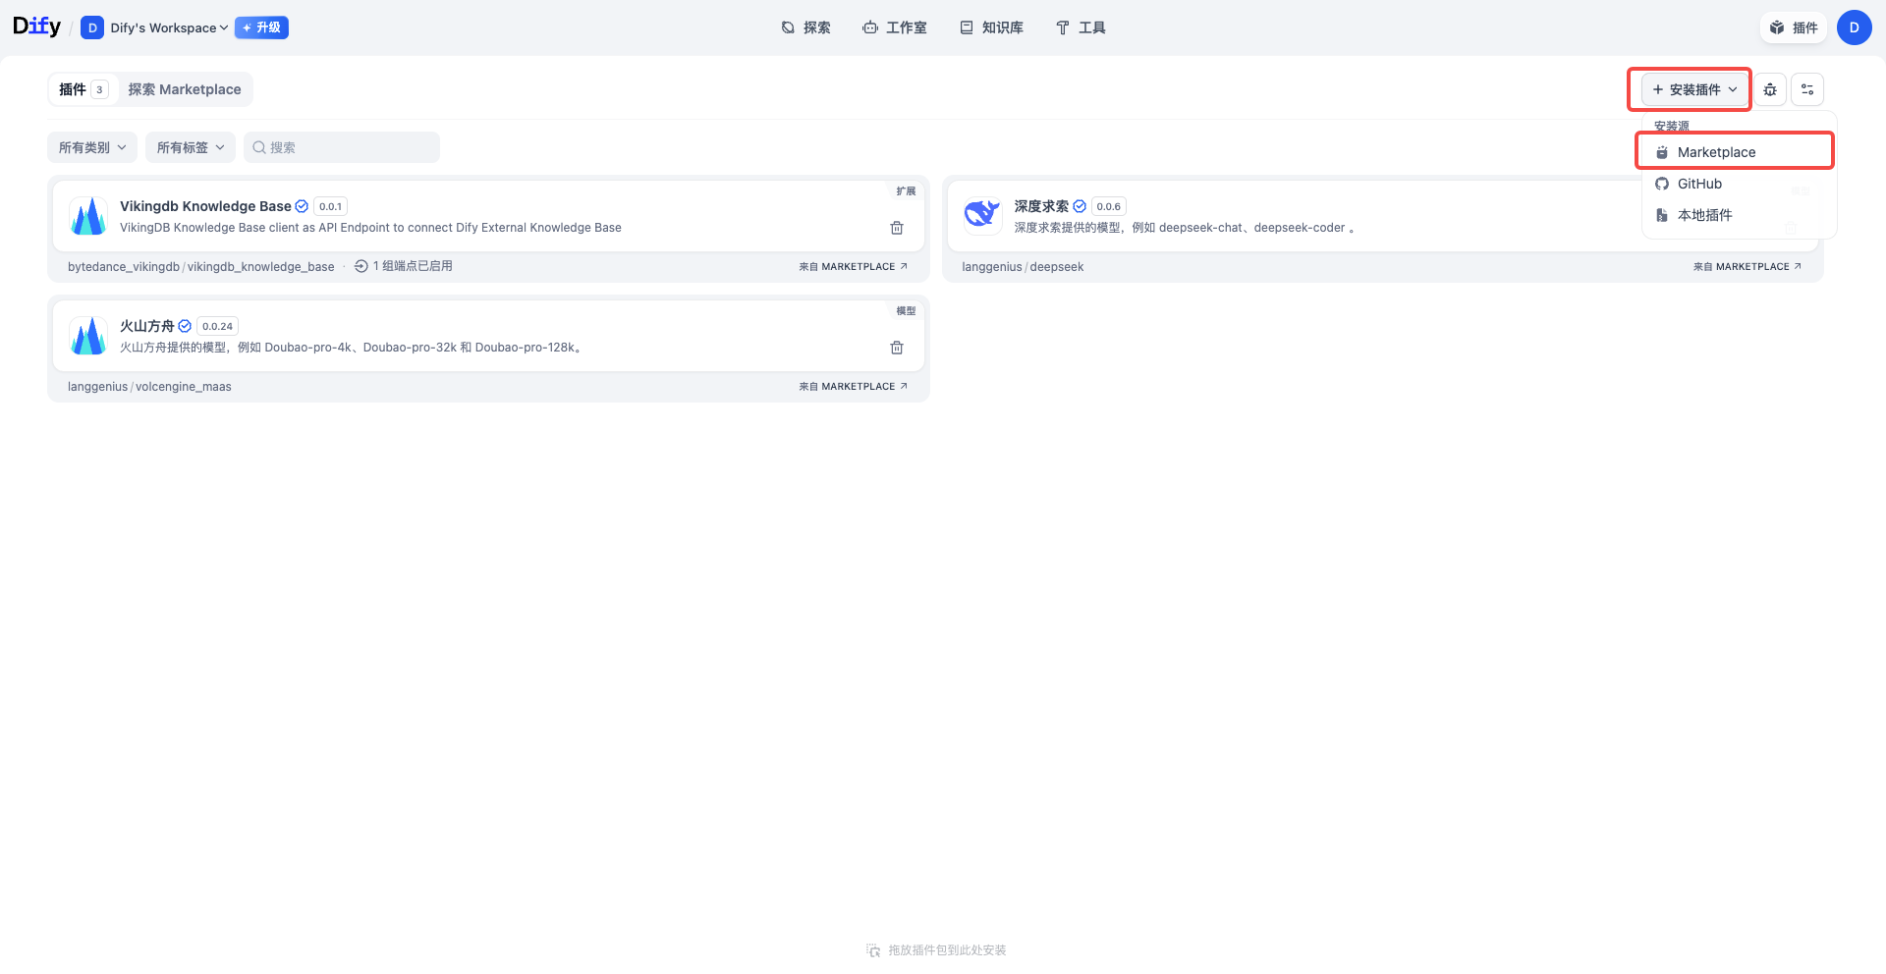
Task: Open the user account avatar menu
Action: [1854, 27]
